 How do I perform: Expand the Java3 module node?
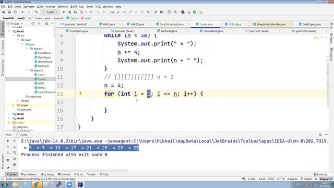pos(9,119)
